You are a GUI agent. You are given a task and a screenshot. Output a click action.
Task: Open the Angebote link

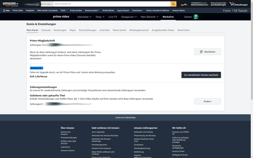click(x=30, y=10)
